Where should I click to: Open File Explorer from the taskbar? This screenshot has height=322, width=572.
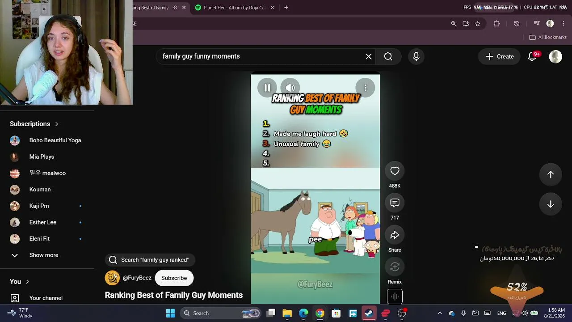pyautogui.click(x=287, y=313)
